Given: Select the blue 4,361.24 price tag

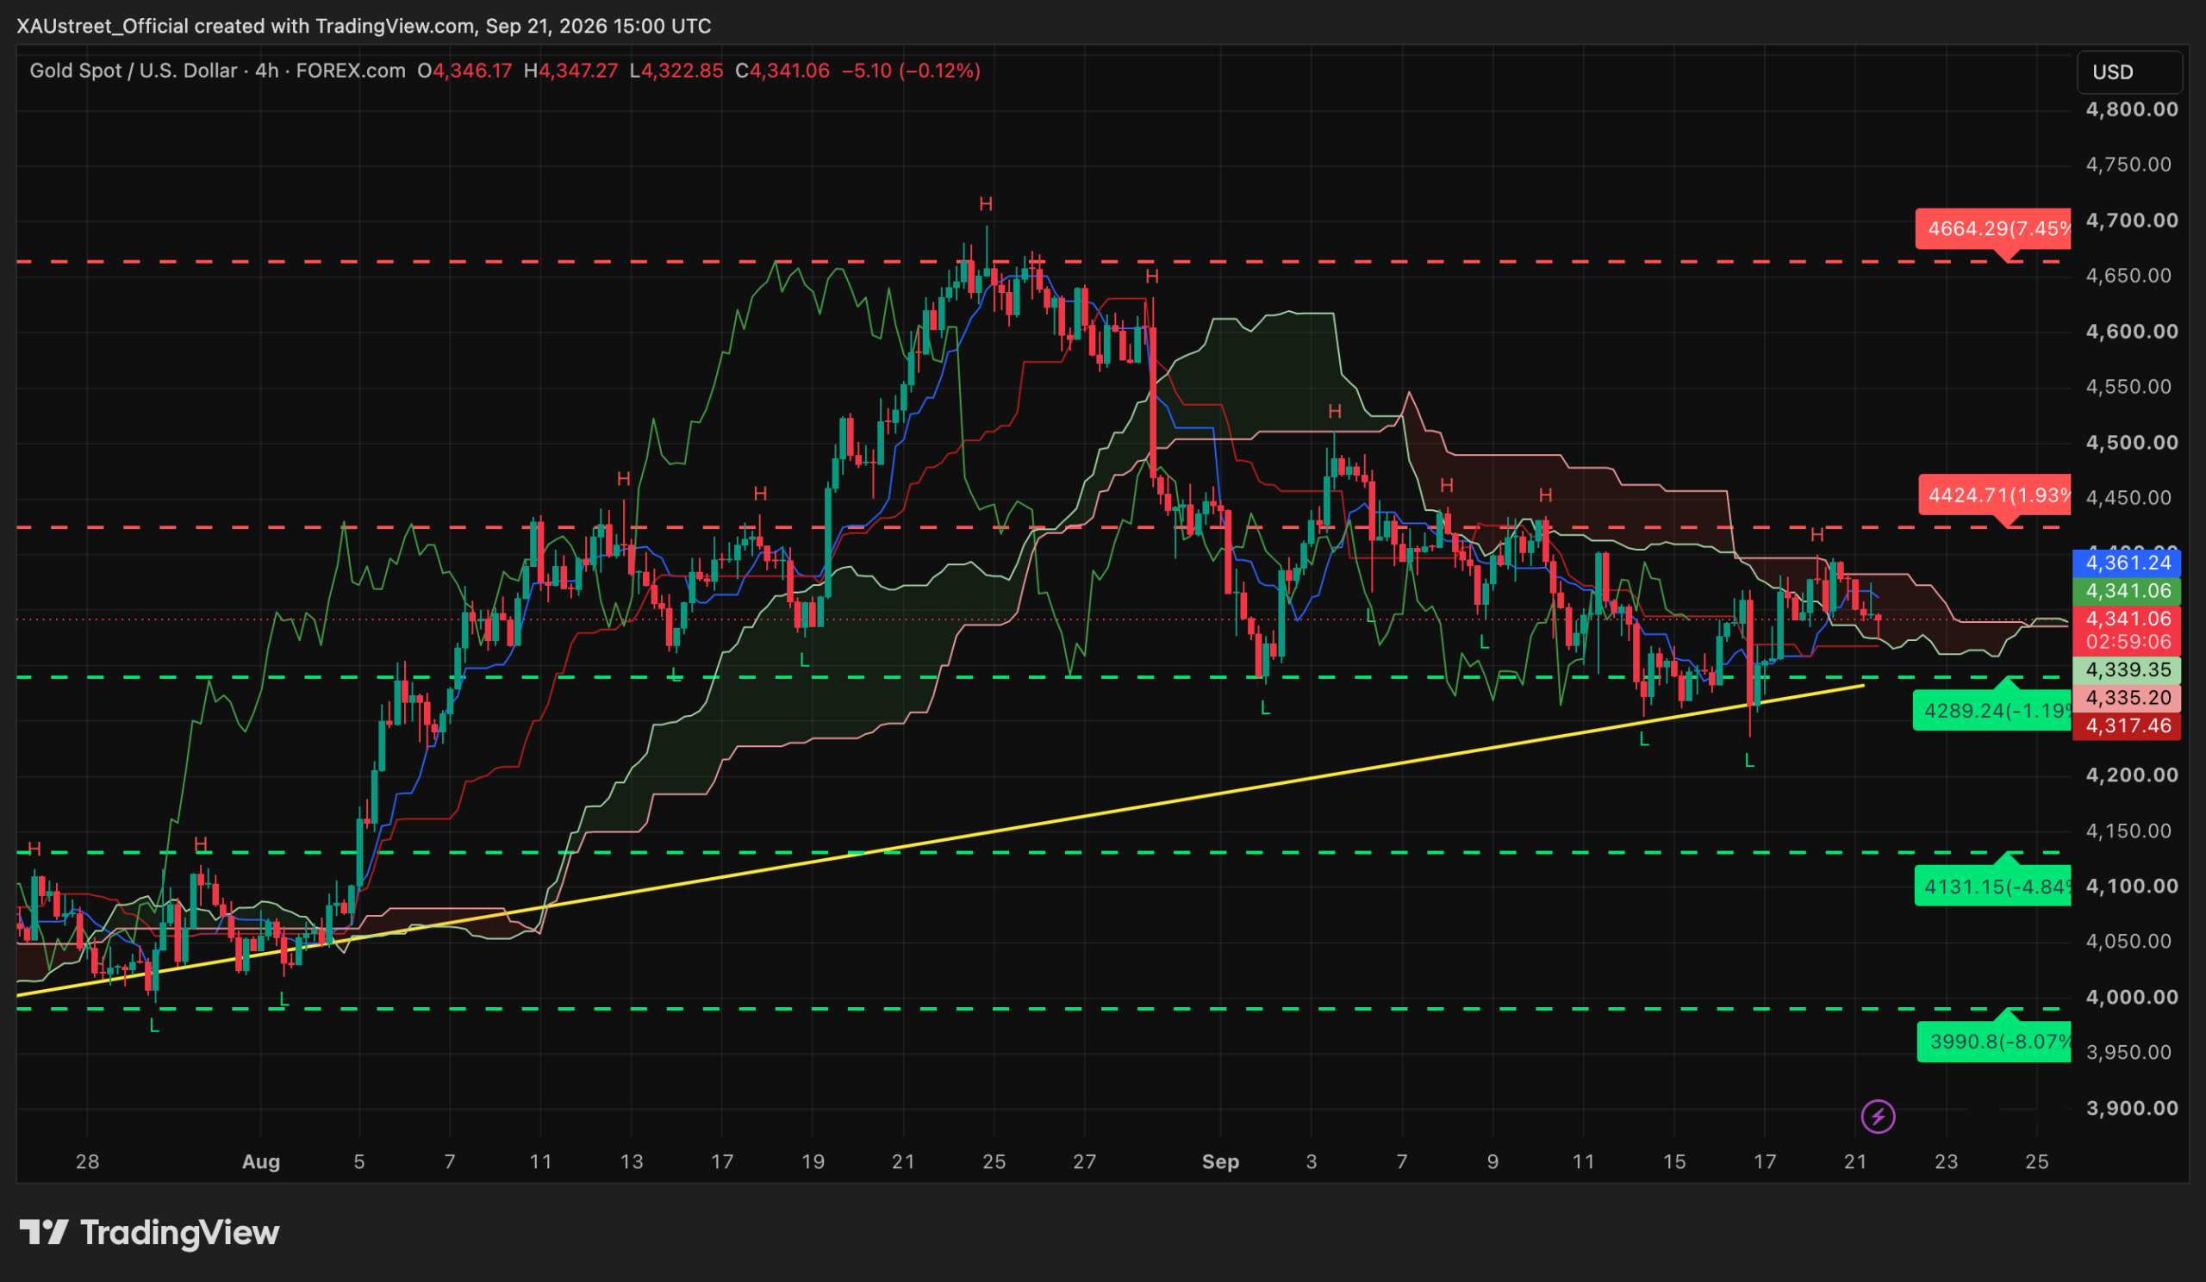Looking at the screenshot, I should tap(2128, 563).
